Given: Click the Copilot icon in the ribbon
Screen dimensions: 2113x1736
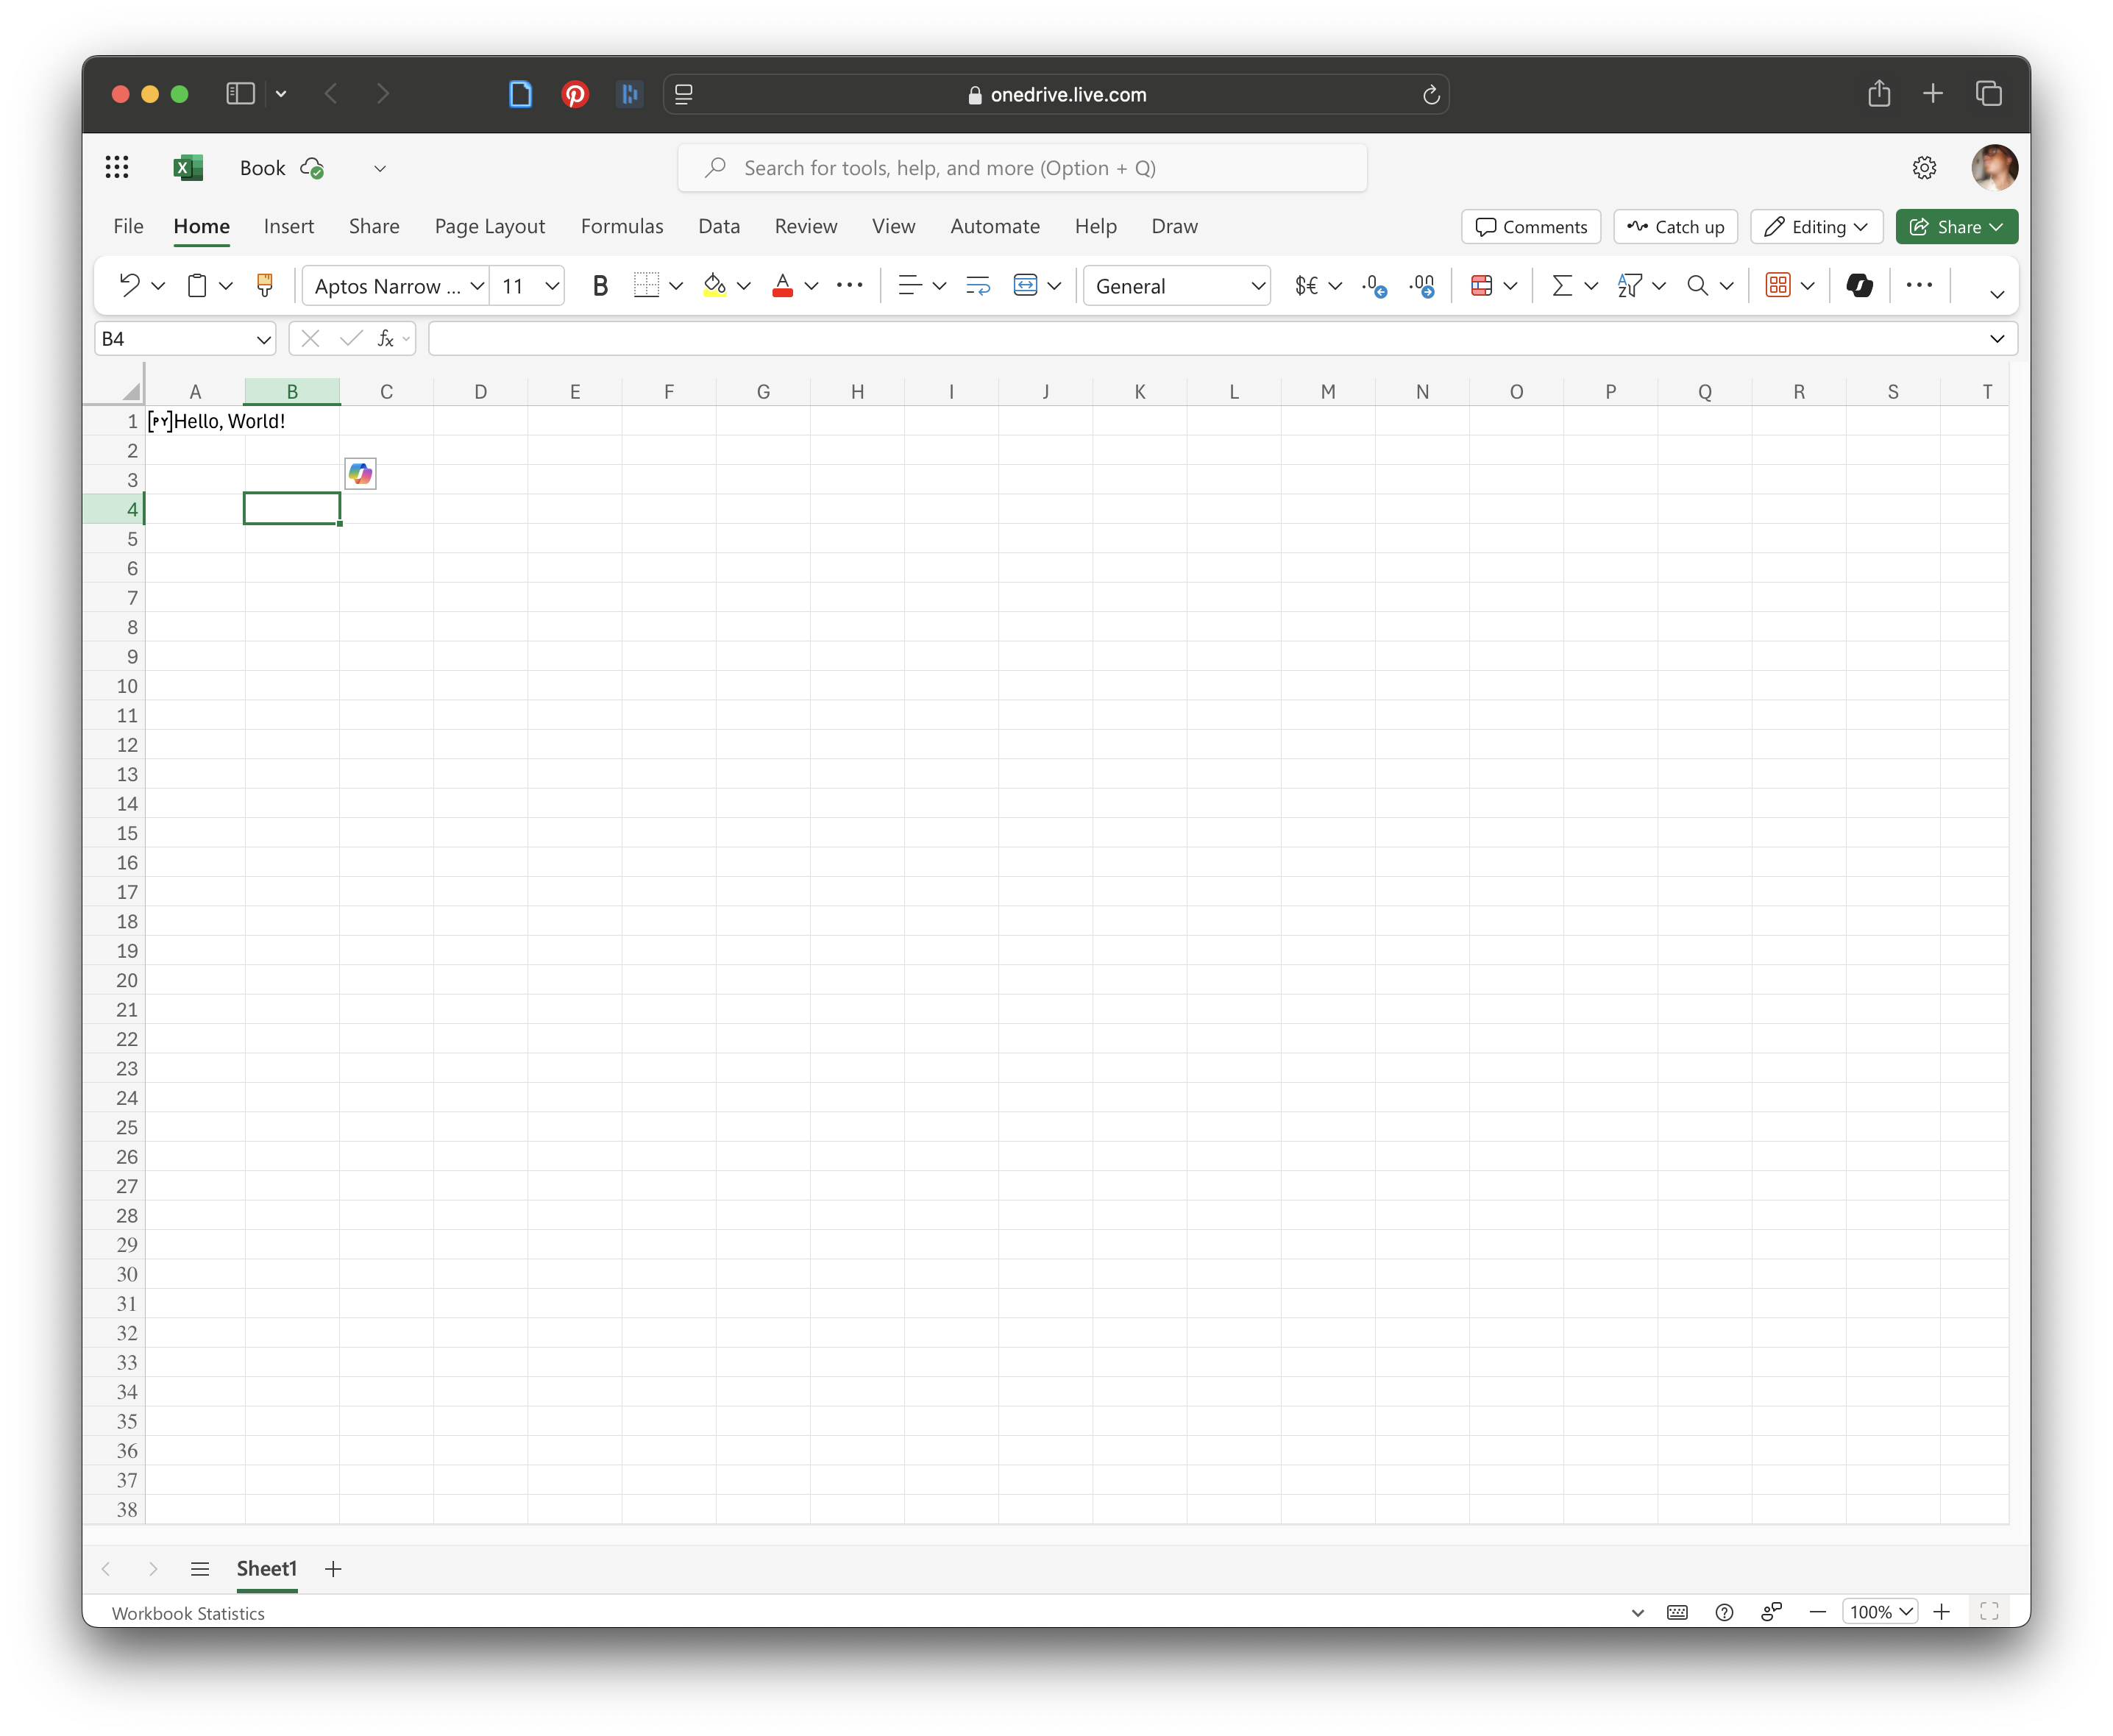Looking at the screenshot, I should [x=1859, y=286].
